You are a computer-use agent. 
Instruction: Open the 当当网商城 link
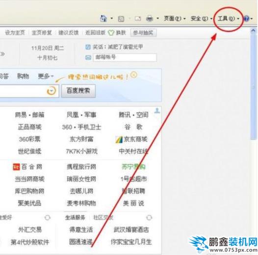29,179
